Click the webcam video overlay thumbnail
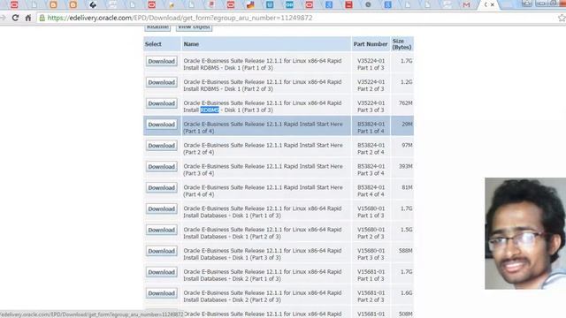The width and height of the screenshot is (566, 318). (x=525, y=233)
